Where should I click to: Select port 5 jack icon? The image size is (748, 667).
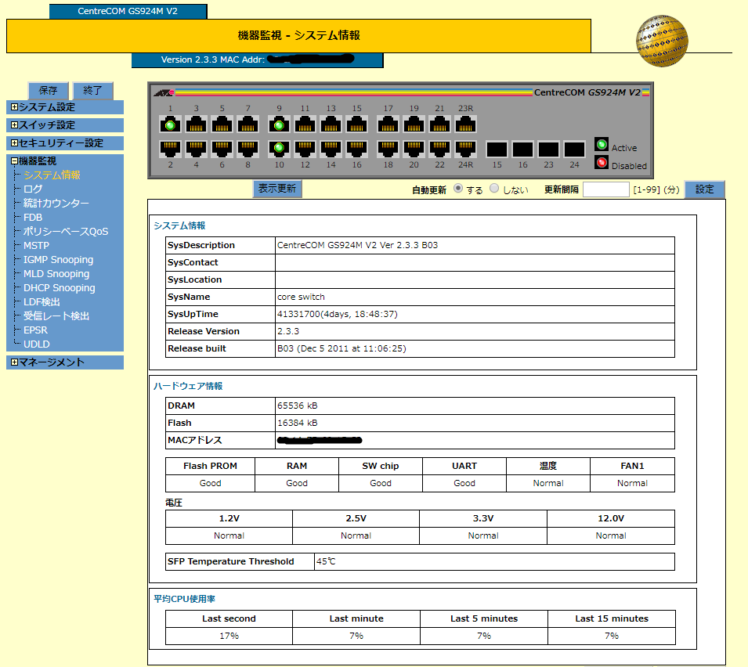coord(222,125)
